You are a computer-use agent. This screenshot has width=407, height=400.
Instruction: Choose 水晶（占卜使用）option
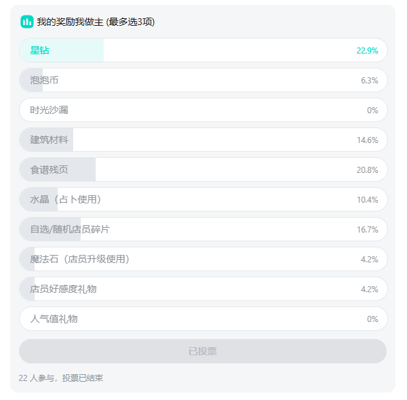point(203,199)
